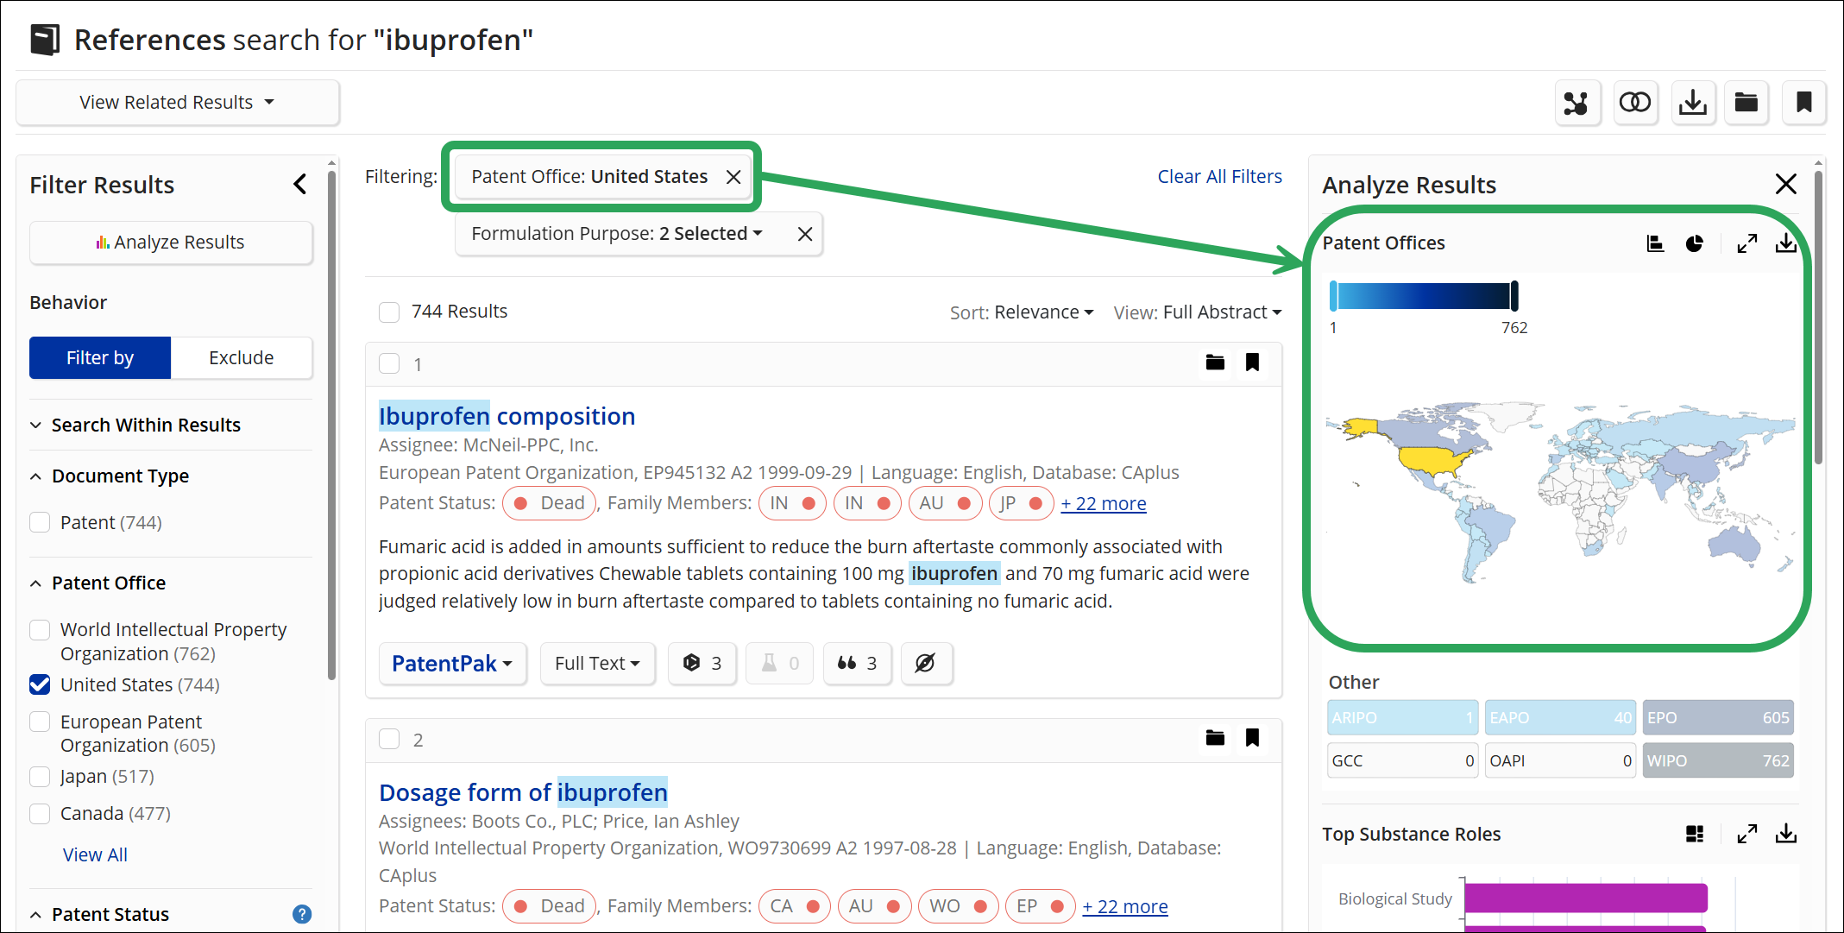Toggle the select-all 744 Results checkbox

[389, 312]
